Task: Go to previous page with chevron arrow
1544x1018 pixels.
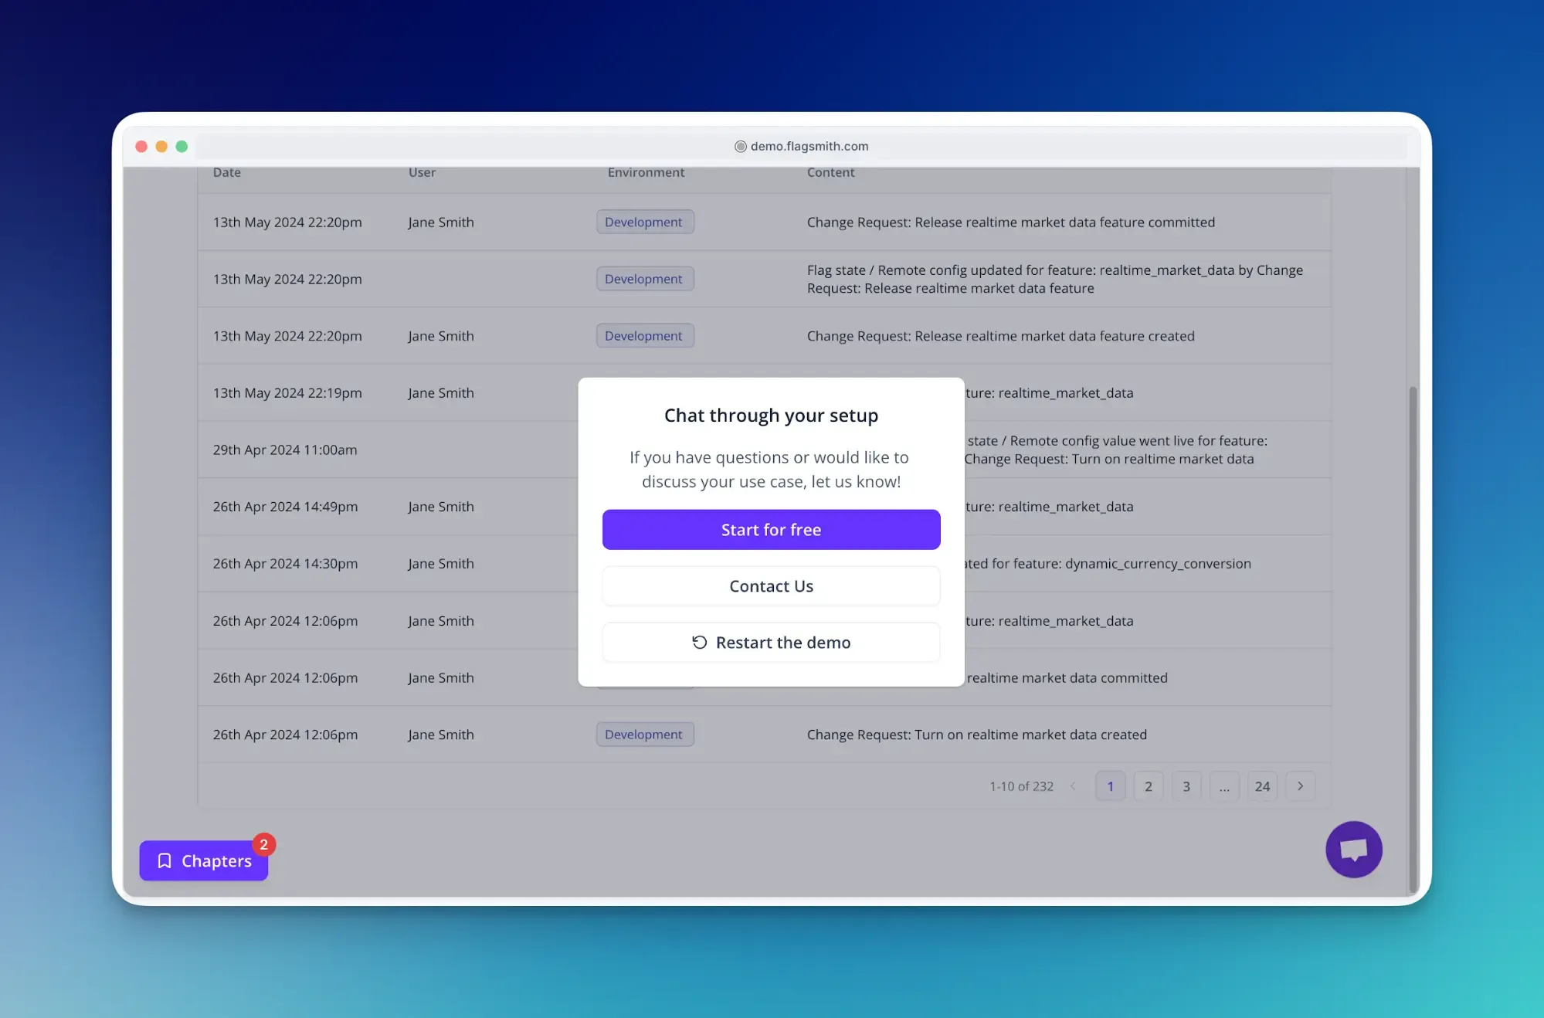Action: point(1073,786)
